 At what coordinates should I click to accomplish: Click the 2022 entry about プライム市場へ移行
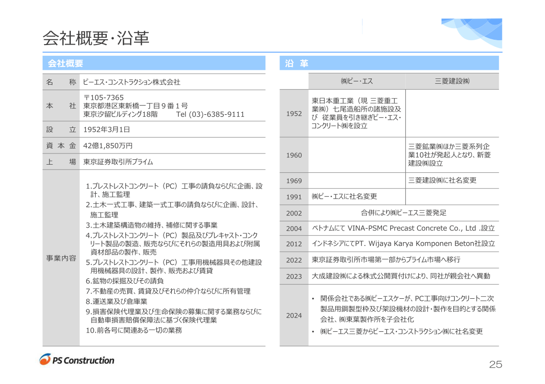[386, 260]
